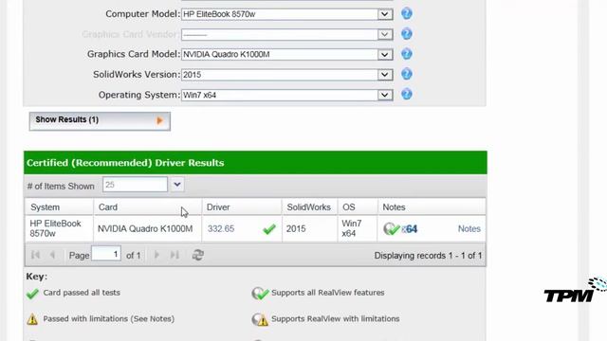This screenshot has height=341, width=607.
Task: Expand the Graphics Card Vendor dropdown
Action: point(384,34)
